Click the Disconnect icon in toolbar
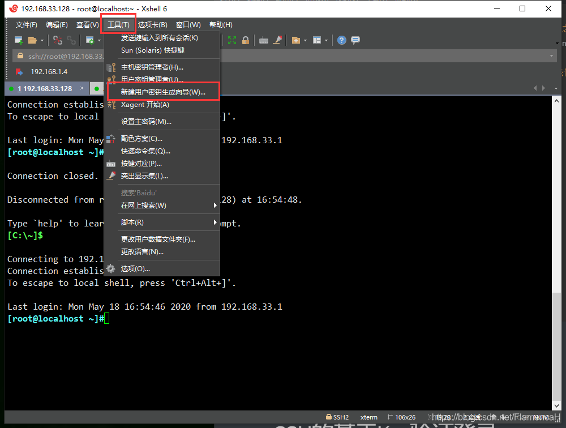 pyautogui.click(x=57, y=40)
